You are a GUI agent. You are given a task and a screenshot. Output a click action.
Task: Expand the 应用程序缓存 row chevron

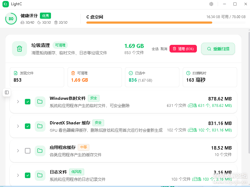tap(18, 151)
